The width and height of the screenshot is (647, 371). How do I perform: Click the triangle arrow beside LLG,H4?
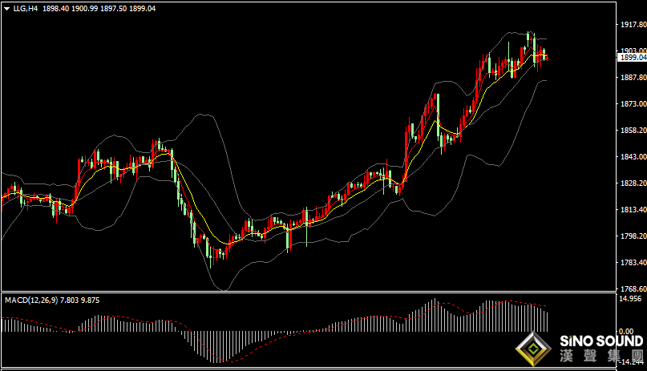click(x=7, y=9)
